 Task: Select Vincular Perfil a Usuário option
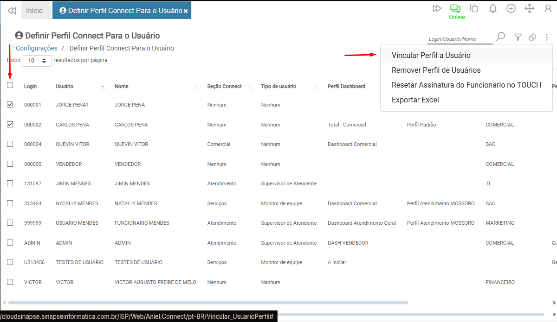point(431,56)
